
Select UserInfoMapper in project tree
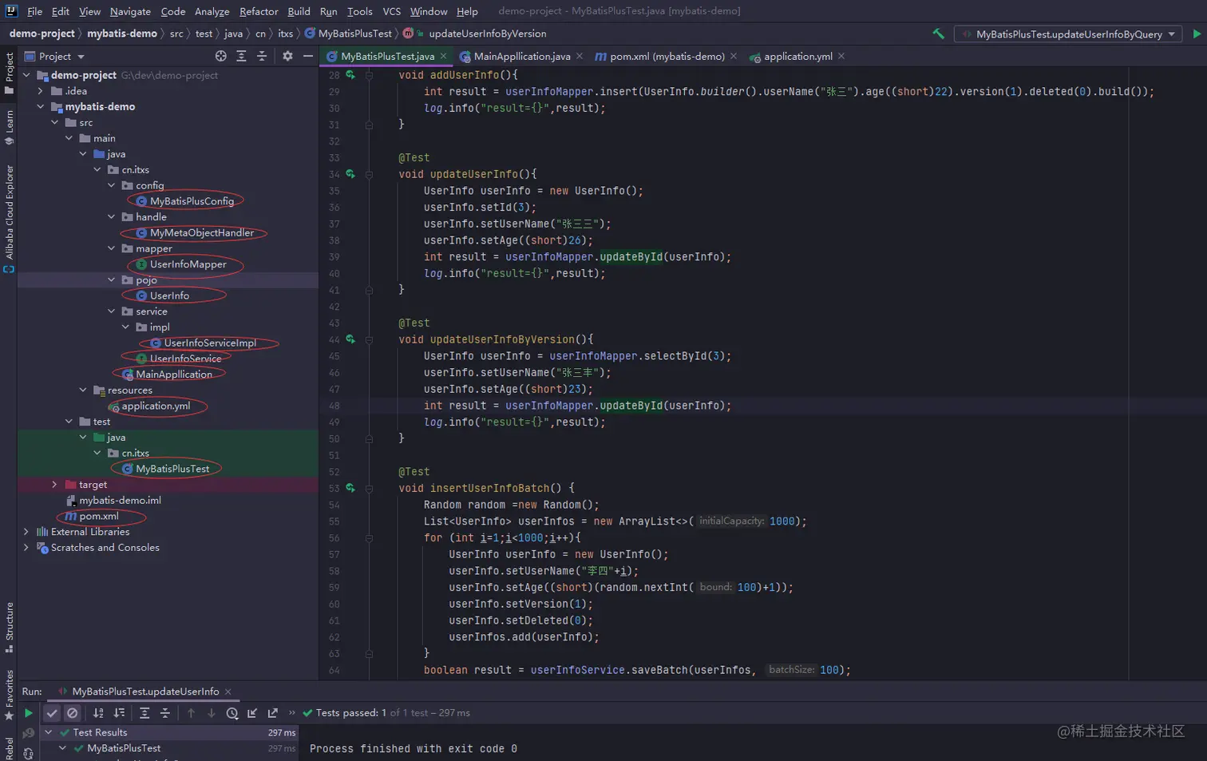pos(188,264)
